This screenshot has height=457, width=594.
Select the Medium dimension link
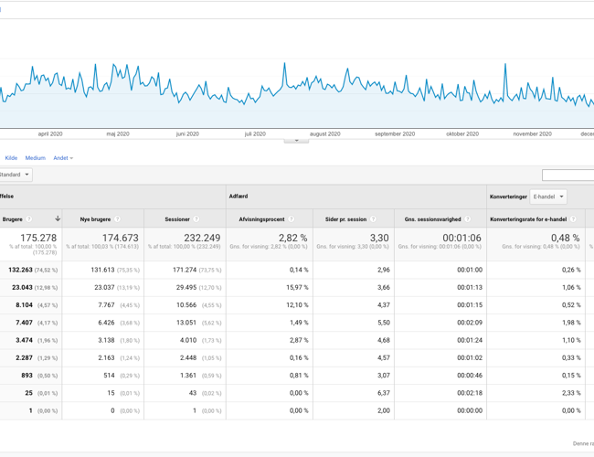pos(35,158)
